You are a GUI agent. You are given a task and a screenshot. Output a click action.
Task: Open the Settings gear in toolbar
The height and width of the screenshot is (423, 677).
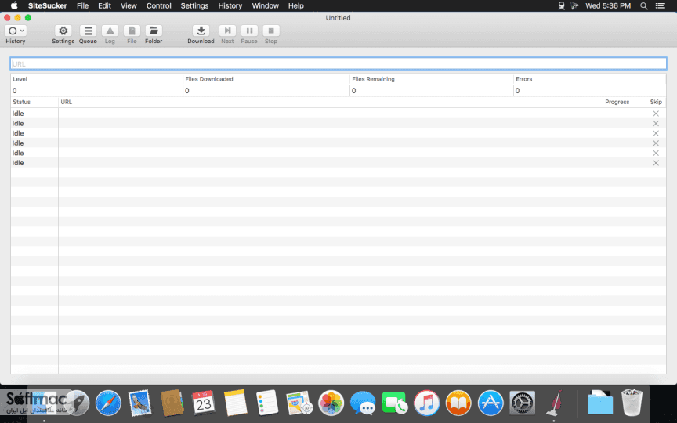click(63, 31)
